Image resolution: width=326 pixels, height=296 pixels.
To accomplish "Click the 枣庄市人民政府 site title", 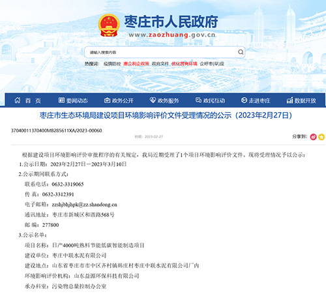I will 171,22.
